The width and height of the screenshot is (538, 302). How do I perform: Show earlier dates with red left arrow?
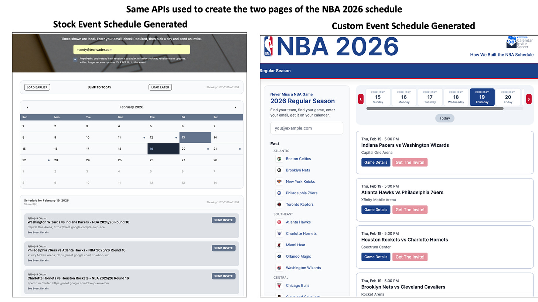[361, 99]
